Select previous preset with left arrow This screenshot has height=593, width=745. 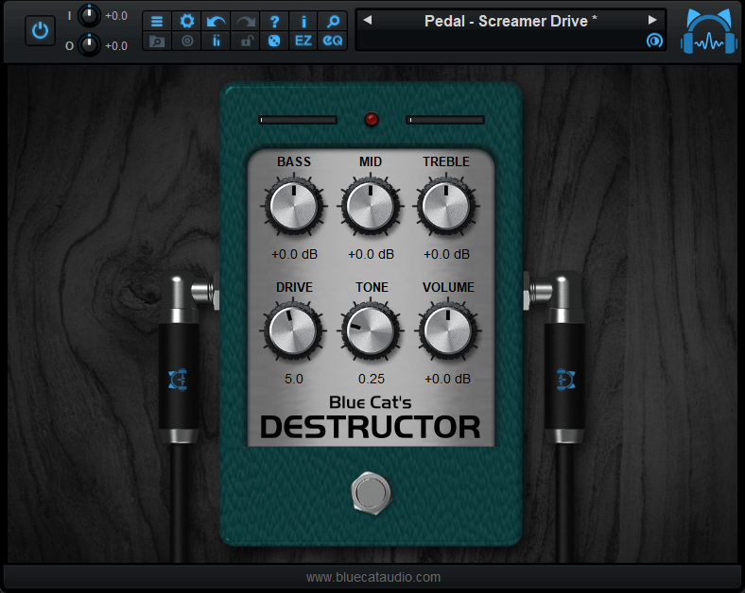367,20
